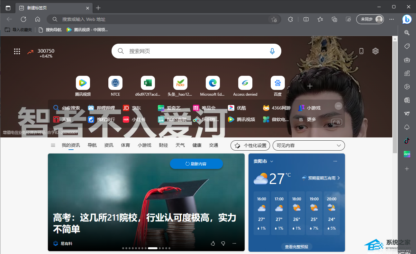This screenshot has width=416, height=254.
Task: Open the mobile phone icon
Action: tap(361, 51)
